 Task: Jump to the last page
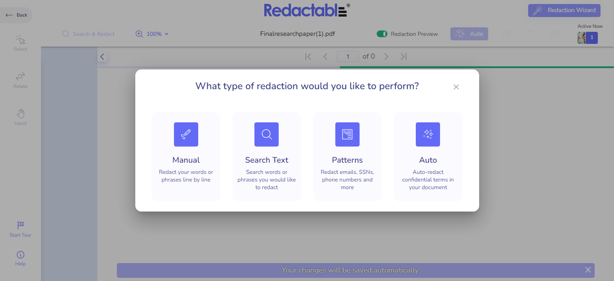pyautogui.click(x=403, y=56)
